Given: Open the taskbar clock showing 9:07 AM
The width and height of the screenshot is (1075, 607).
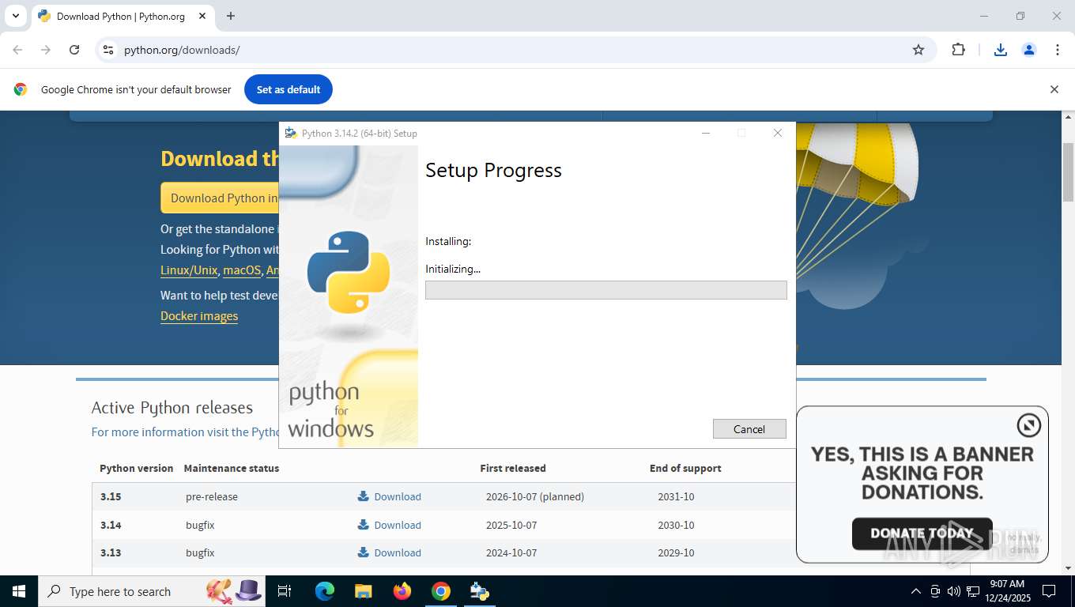Looking at the screenshot, I should coord(1006,591).
